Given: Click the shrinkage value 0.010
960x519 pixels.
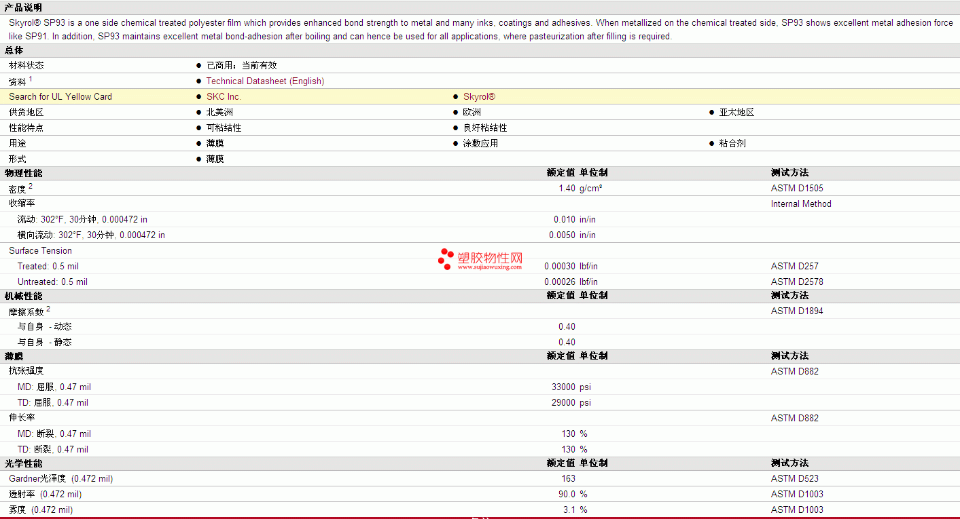Looking at the screenshot, I should (x=565, y=219).
